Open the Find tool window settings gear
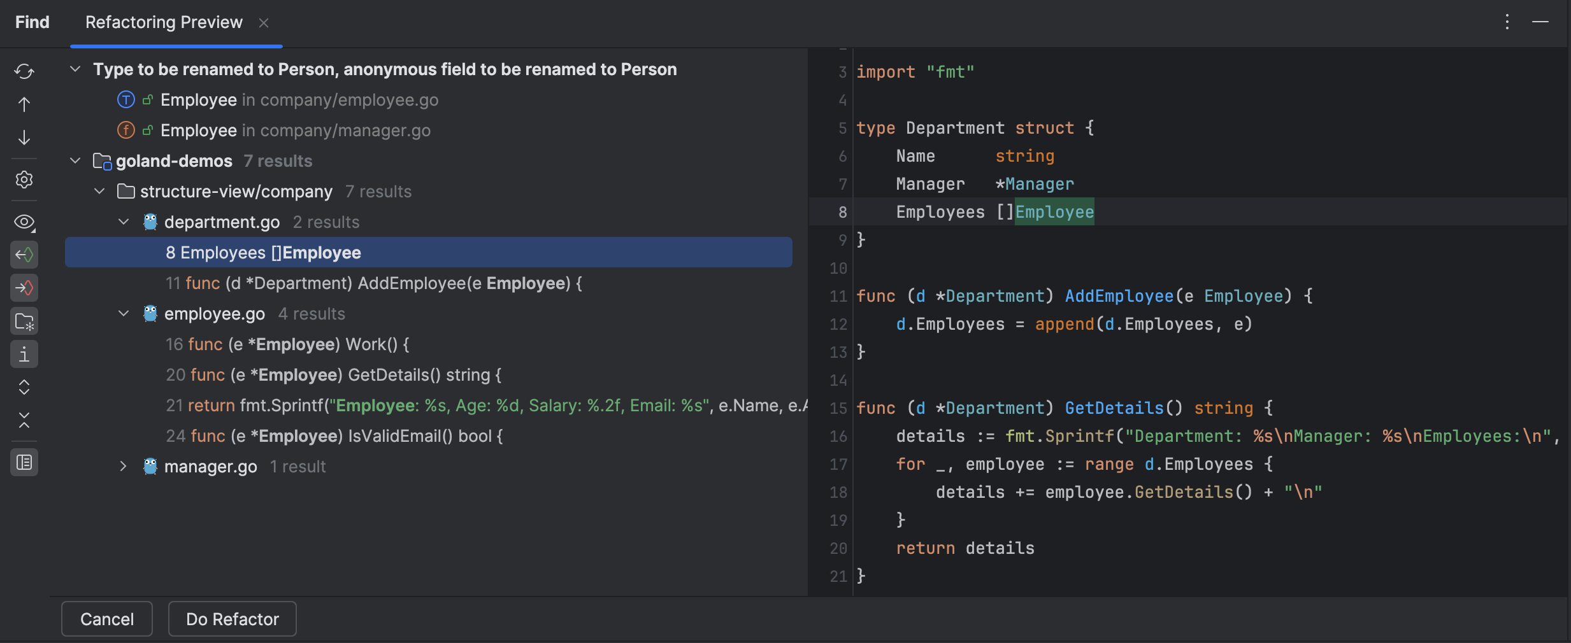Screen dimensions: 1571x643 coord(24,180)
